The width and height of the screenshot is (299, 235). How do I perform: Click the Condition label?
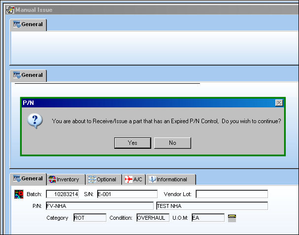(x=121, y=218)
